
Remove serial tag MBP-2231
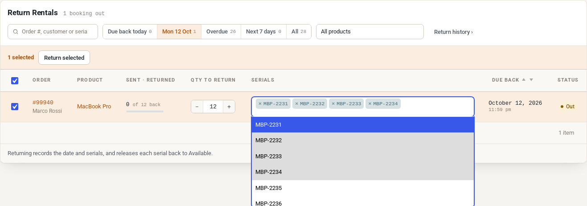point(260,104)
